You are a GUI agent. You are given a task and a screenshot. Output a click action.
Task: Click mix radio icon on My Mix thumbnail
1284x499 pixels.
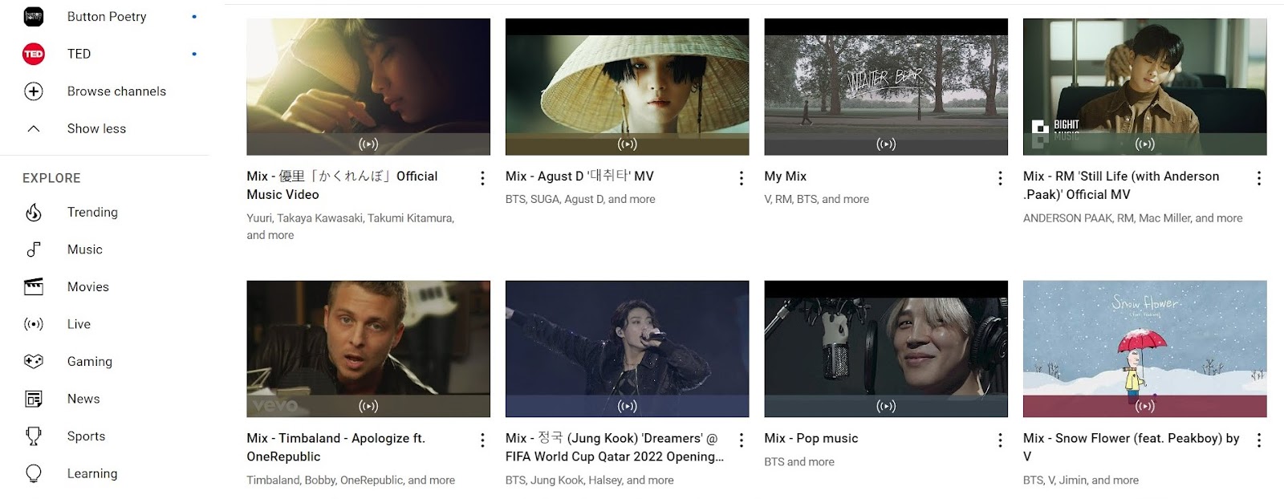[886, 144]
